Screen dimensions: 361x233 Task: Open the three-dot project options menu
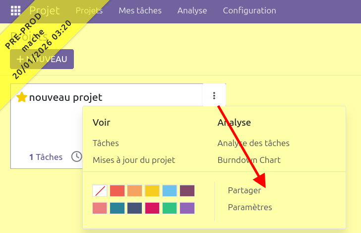214,96
